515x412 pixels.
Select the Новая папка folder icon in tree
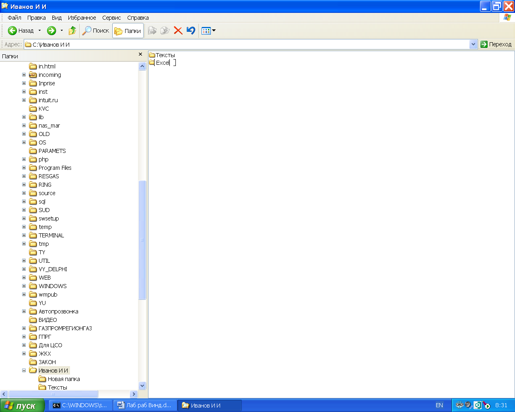click(42, 379)
